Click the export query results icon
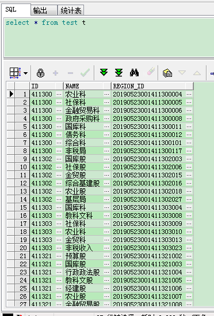This screenshot has width=214, height=316. click(167, 73)
